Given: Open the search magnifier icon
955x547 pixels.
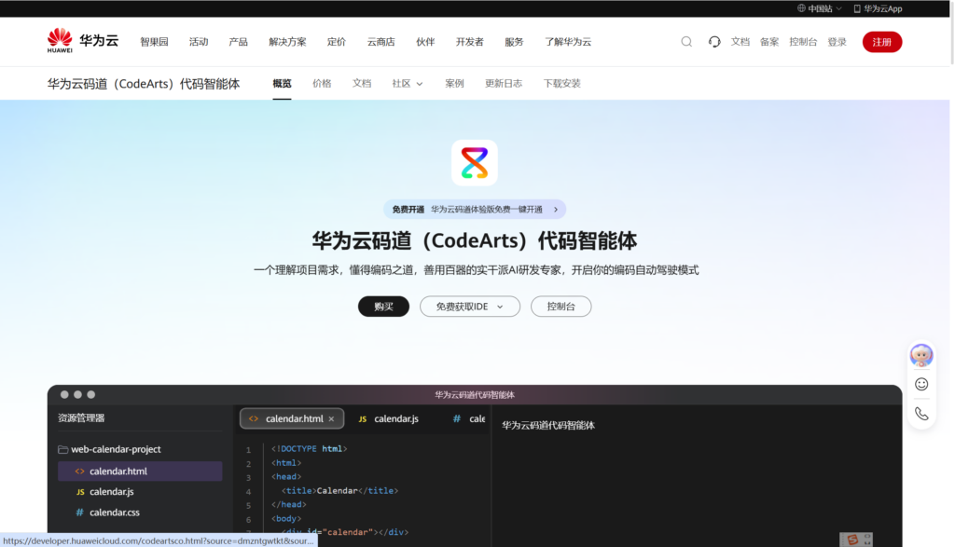Looking at the screenshot, I should pyautogui.click(x=686, y=41).
